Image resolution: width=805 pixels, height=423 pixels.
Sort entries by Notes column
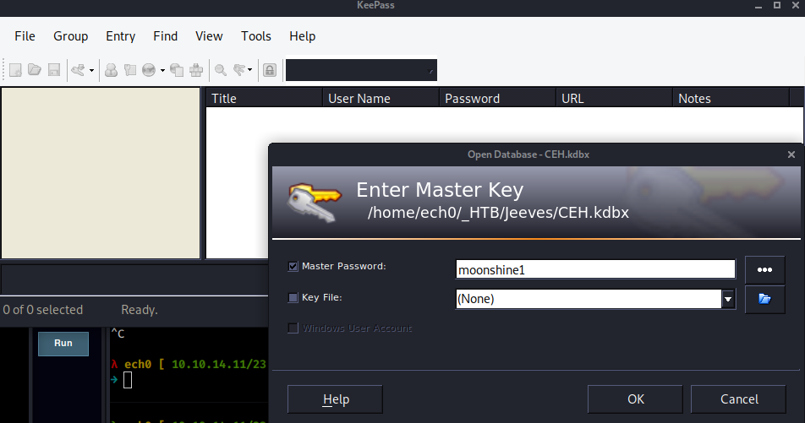click(731, 98)
